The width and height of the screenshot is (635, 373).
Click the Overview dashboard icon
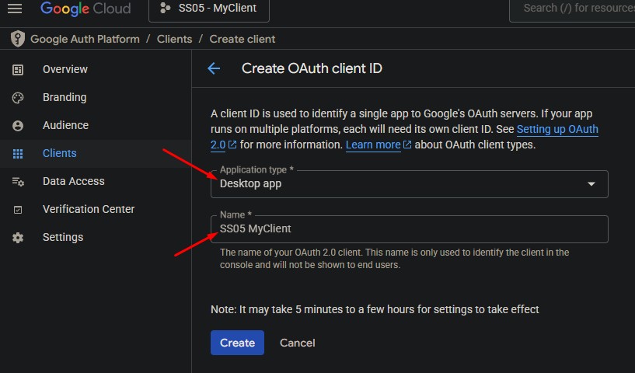(18, 70)
